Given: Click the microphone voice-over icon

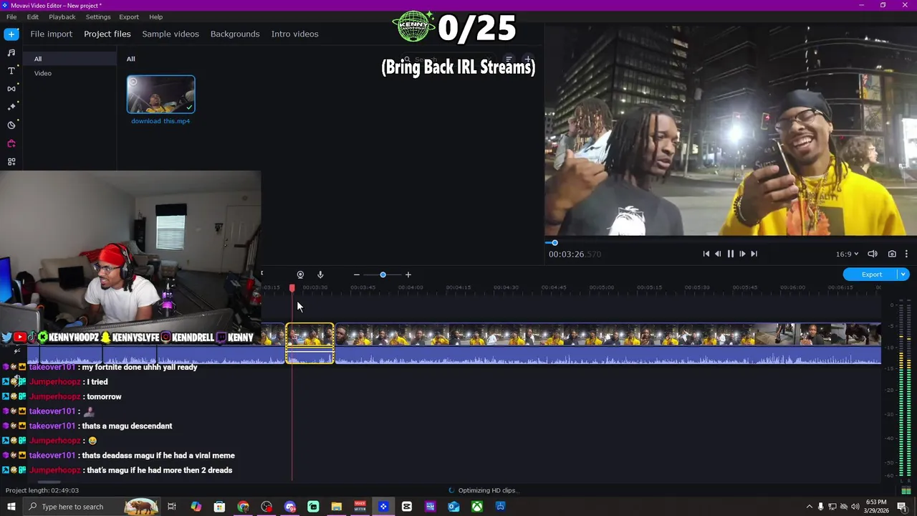Looking at the screenshot, I should click(320, 274).
